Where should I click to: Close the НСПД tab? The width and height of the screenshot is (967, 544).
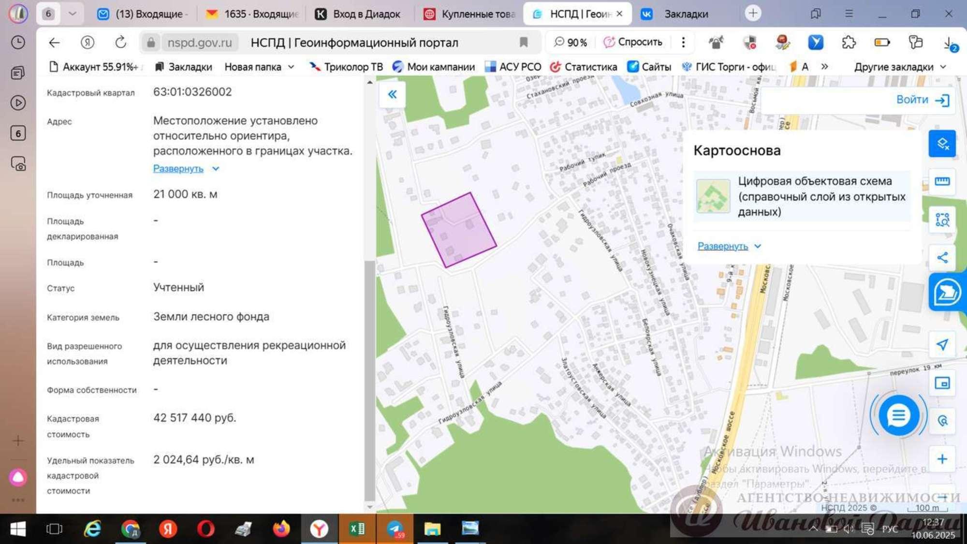[x=619, y=14]
